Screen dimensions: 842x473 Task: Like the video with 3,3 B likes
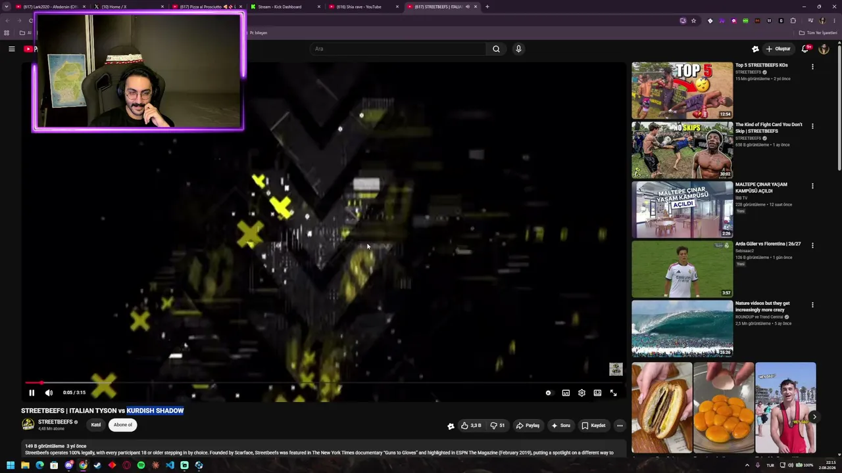(x=472, y=426)
